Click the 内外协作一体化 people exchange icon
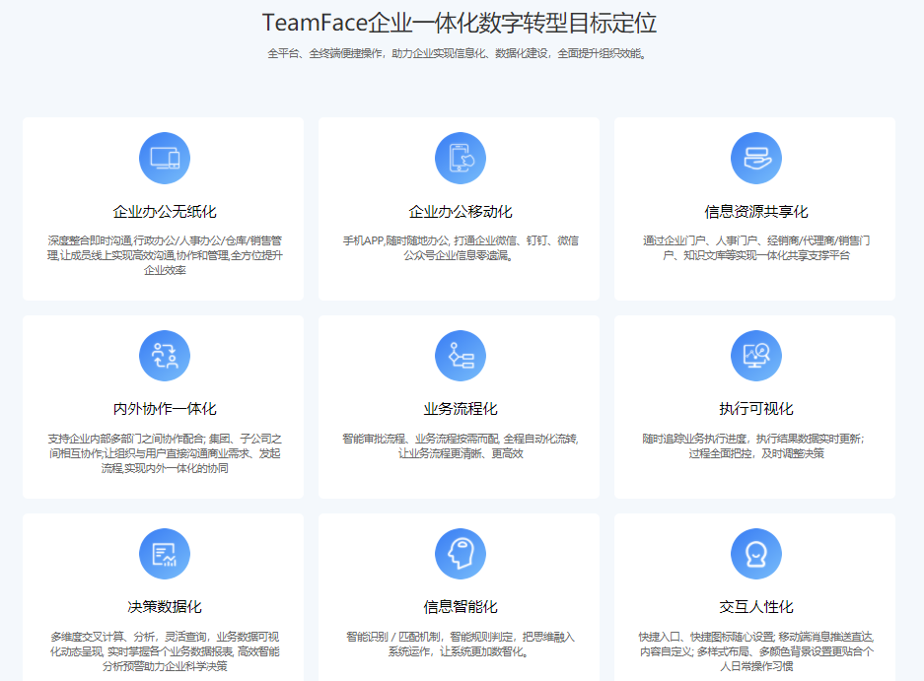924x681 pixels. pyautogui.click(x=165, y=356)
